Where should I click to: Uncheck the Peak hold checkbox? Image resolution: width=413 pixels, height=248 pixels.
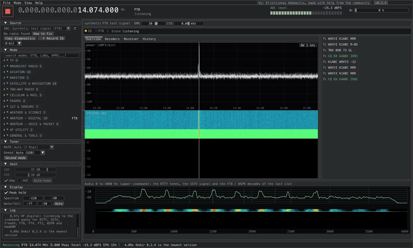point(6,193)
